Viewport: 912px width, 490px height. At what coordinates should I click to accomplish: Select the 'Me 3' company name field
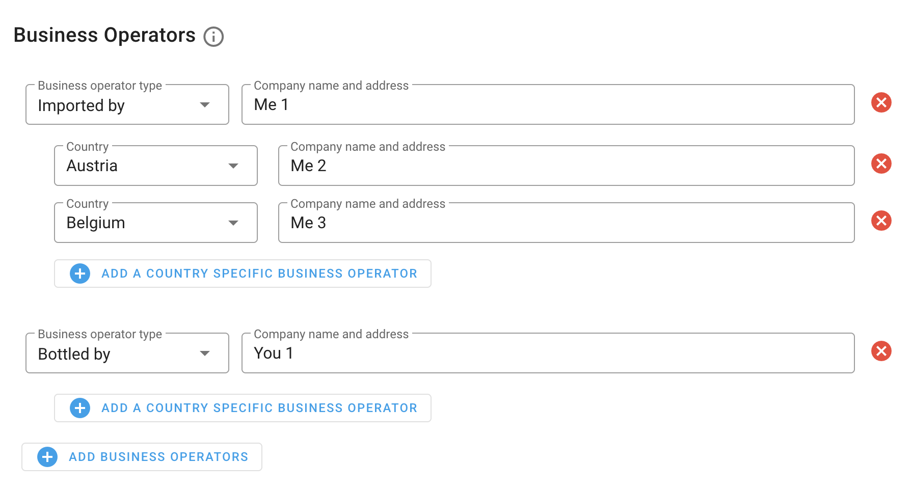566,223
